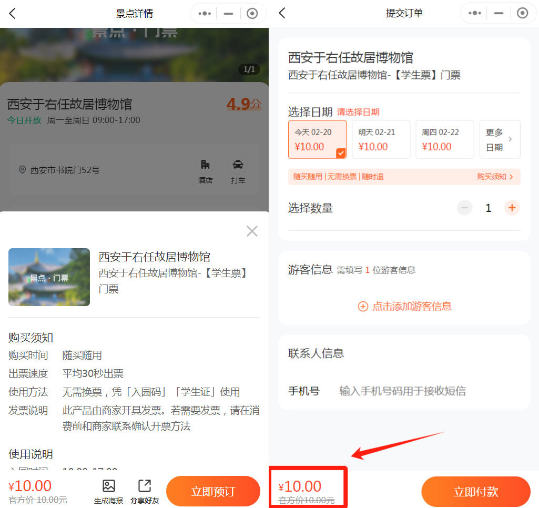
Task: Open the more options dots on 提交订单
Action: tap(475, 13)
